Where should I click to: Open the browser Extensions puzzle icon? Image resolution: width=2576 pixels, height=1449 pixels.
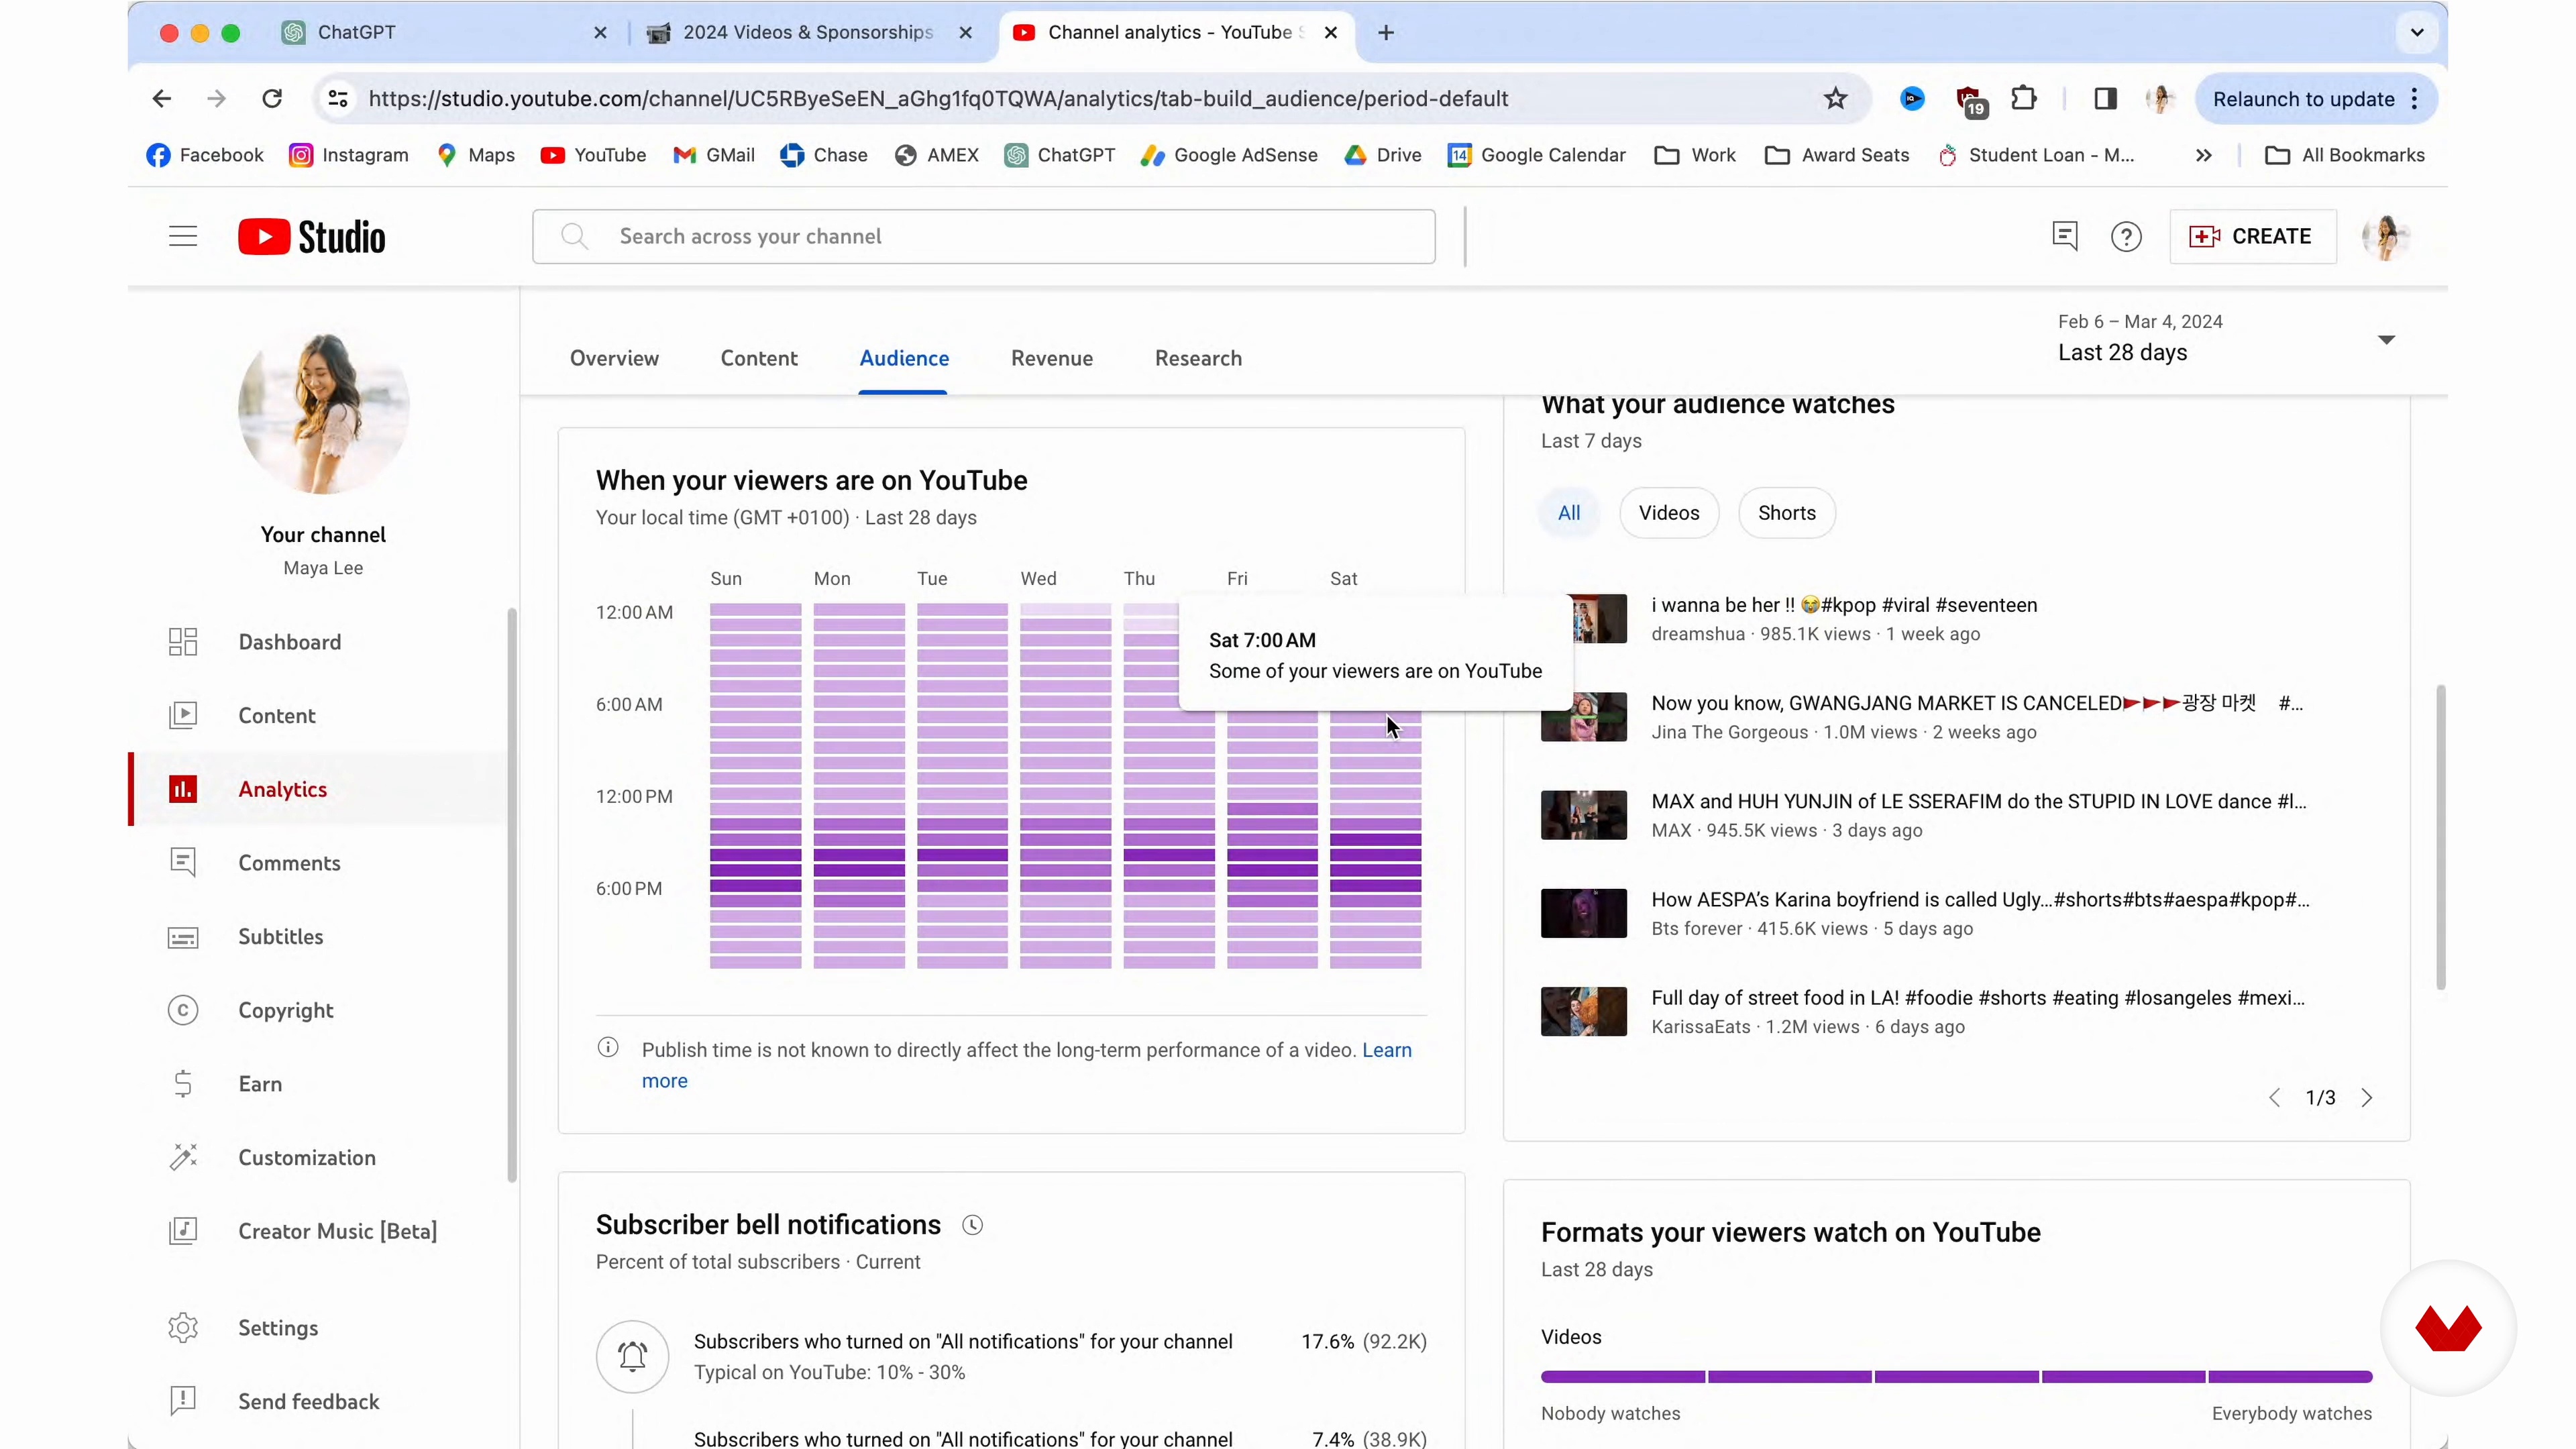2024,98
